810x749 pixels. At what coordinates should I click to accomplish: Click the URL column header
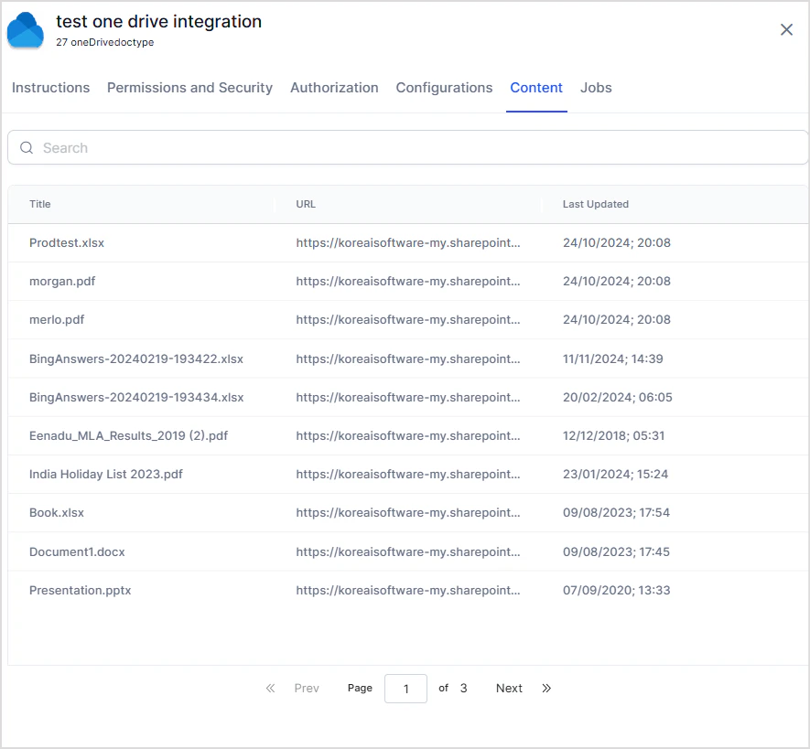point(306,204)
